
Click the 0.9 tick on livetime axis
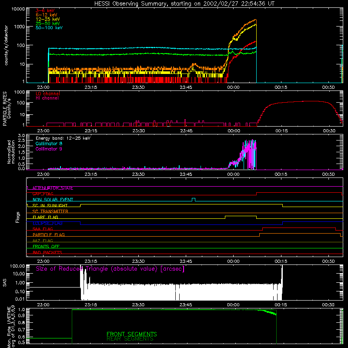(21, 315)
